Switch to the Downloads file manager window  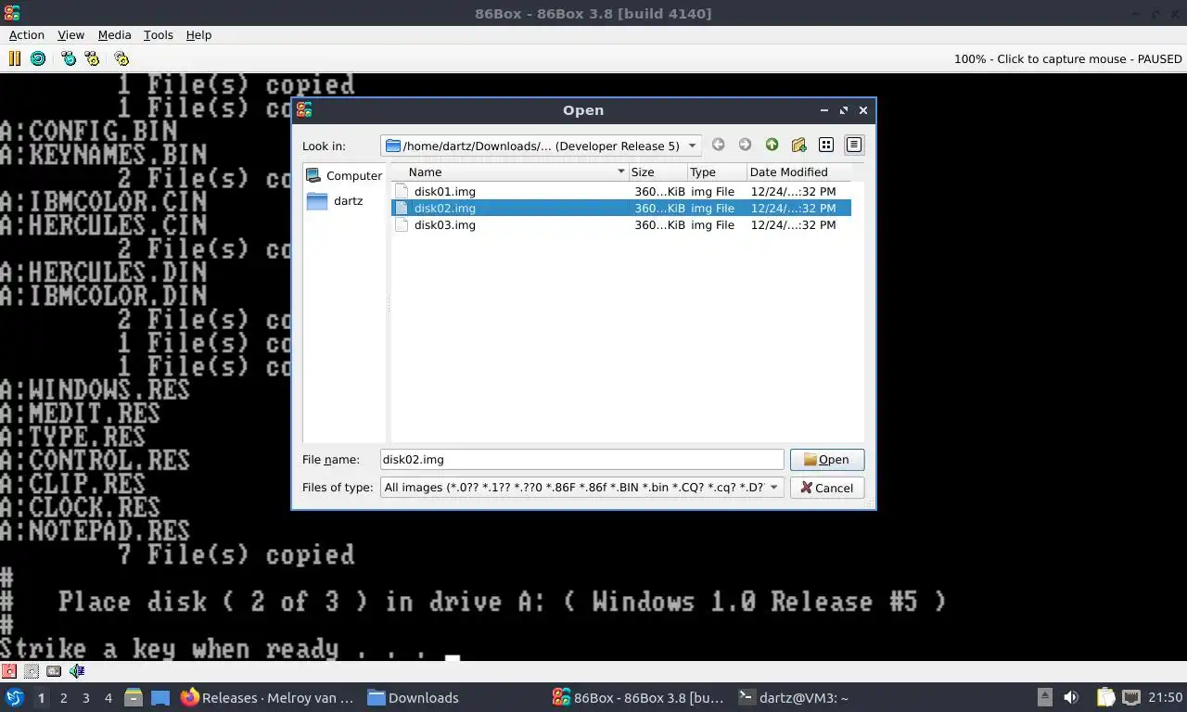pos(413,698)
